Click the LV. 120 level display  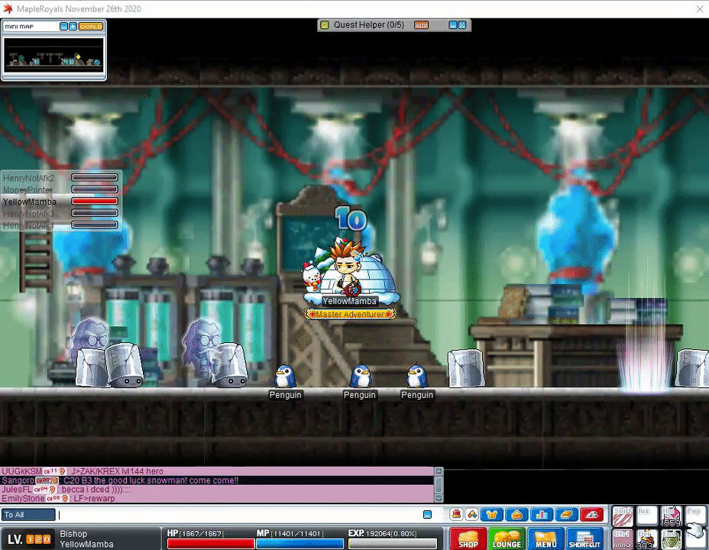[29, 539]
